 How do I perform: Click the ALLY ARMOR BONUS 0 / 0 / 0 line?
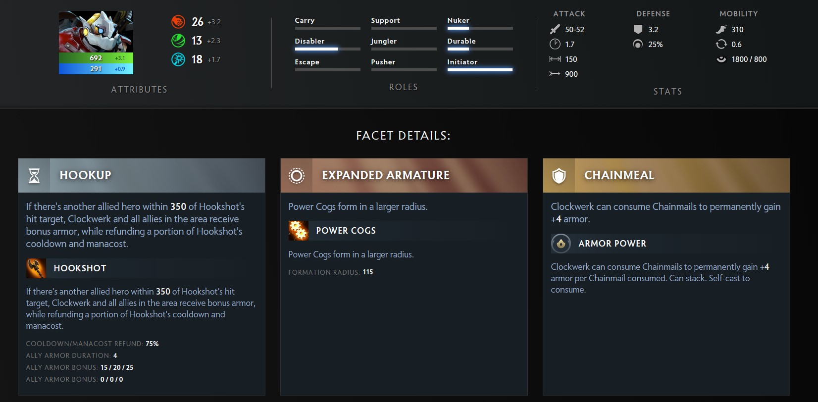[75, 379]
